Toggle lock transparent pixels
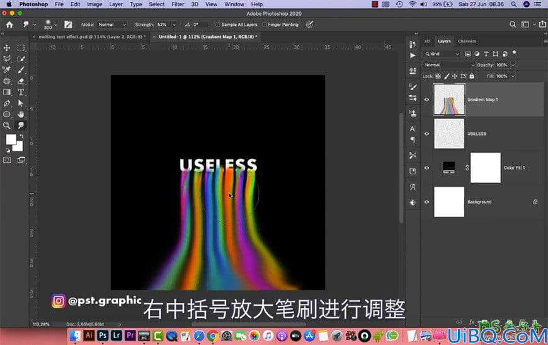Viewport: 548px width, 345px height. [x=438, y=76]
